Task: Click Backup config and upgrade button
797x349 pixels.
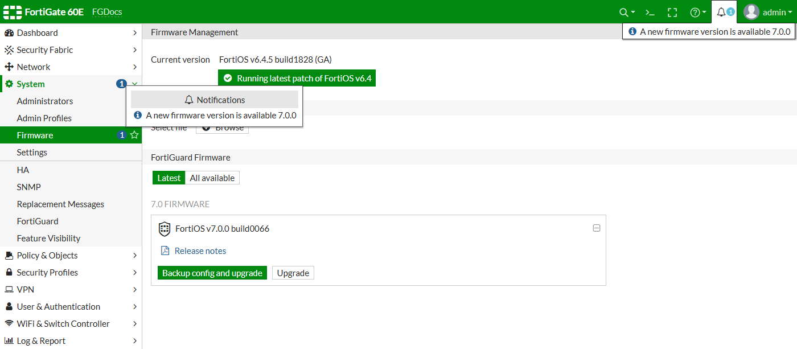Action: [212, 273]
